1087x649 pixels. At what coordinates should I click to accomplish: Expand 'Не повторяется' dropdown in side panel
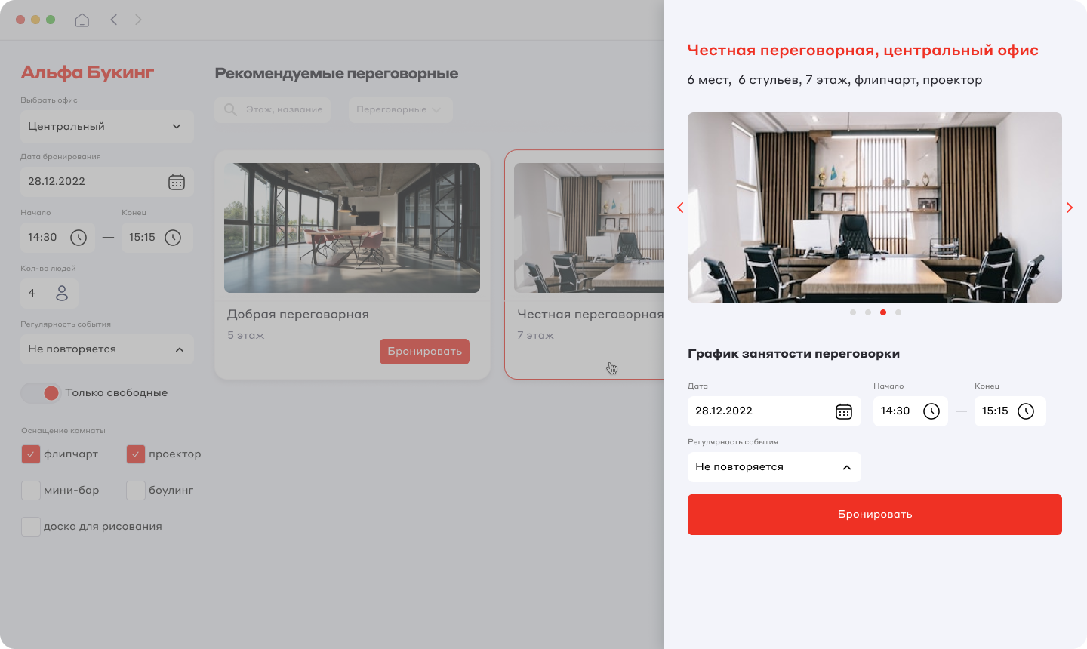coord(774,467)
